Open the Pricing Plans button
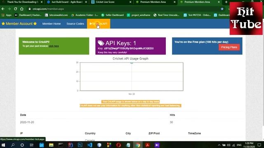Viewport: 264px width, 148px height. [x=229, y=47]
